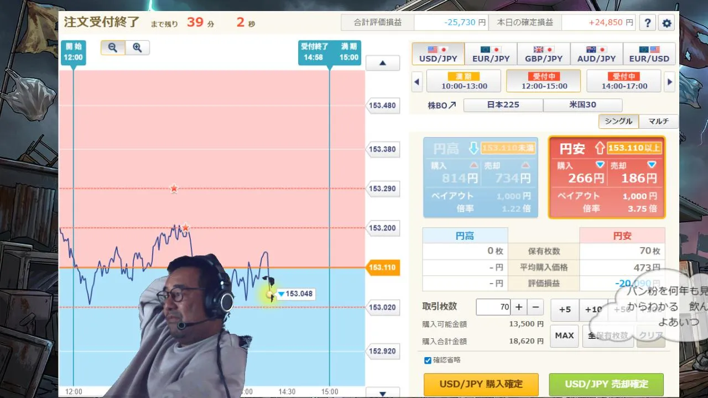708x398 pixels.
Task: Select the 円安 153.110以上 panel
Action: click(x=607, y=177)
